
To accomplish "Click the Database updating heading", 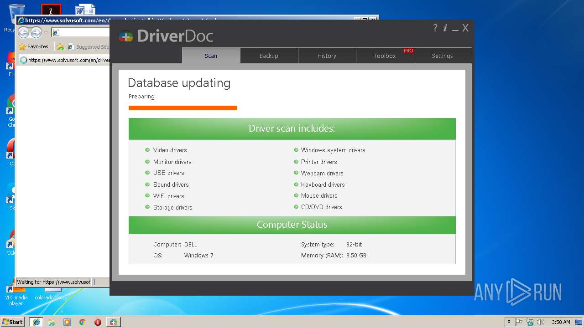I will (179, 83).
